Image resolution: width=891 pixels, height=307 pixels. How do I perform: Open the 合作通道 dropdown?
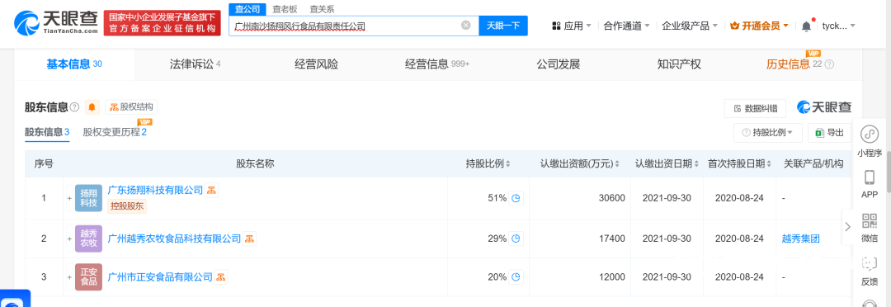(627, 26)
